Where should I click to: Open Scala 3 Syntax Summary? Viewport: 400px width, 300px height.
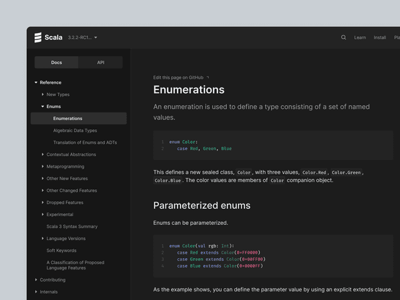(72, 226)
